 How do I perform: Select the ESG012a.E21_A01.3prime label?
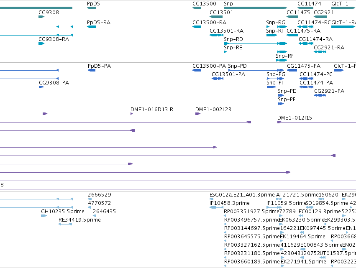242,195
